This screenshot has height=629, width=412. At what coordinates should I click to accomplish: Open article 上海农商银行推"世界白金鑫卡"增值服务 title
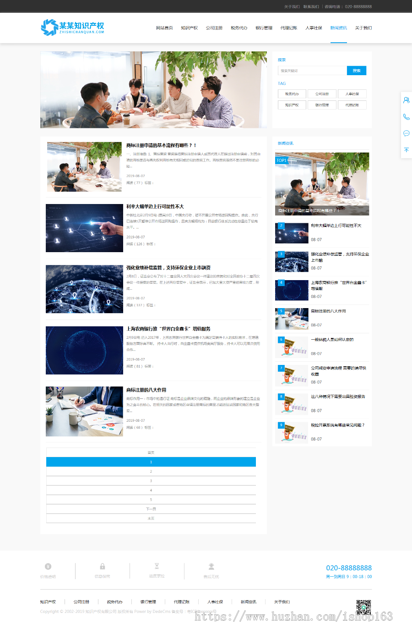tap(168, 329)
